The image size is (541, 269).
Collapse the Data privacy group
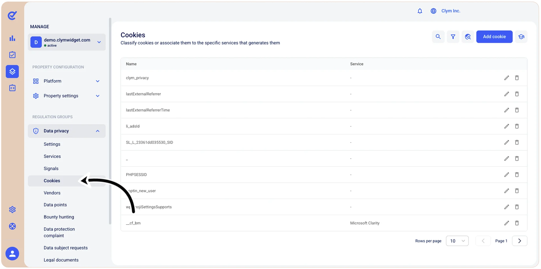(x=67, y=131)
